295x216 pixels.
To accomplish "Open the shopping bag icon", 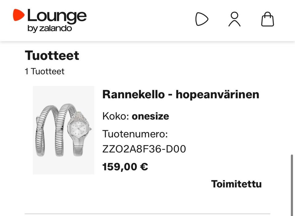I will (x=268, y=19).
